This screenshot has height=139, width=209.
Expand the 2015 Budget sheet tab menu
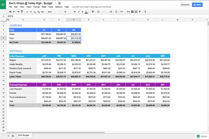31,135
